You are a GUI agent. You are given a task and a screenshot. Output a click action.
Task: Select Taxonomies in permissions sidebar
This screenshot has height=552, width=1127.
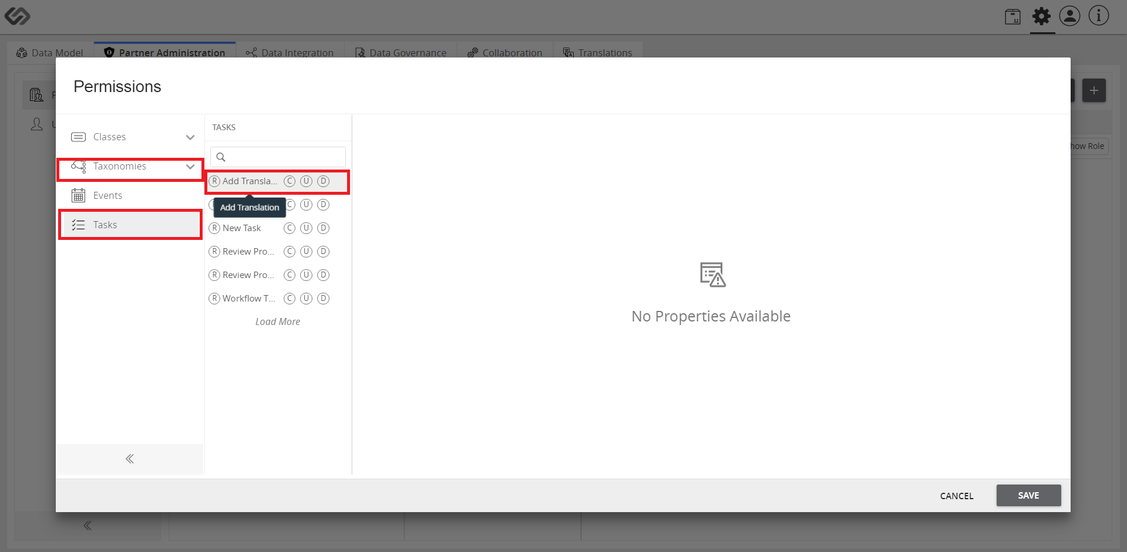coord(130,167)
